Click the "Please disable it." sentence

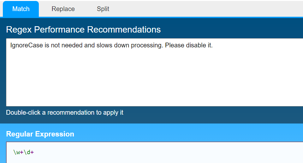[x=189, y=45]
